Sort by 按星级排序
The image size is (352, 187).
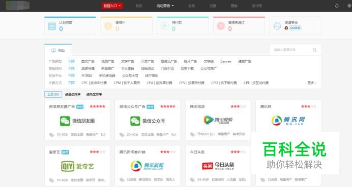tap(73, 94)
